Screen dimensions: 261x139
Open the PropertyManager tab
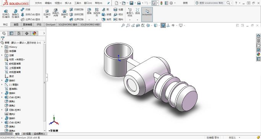11,34
